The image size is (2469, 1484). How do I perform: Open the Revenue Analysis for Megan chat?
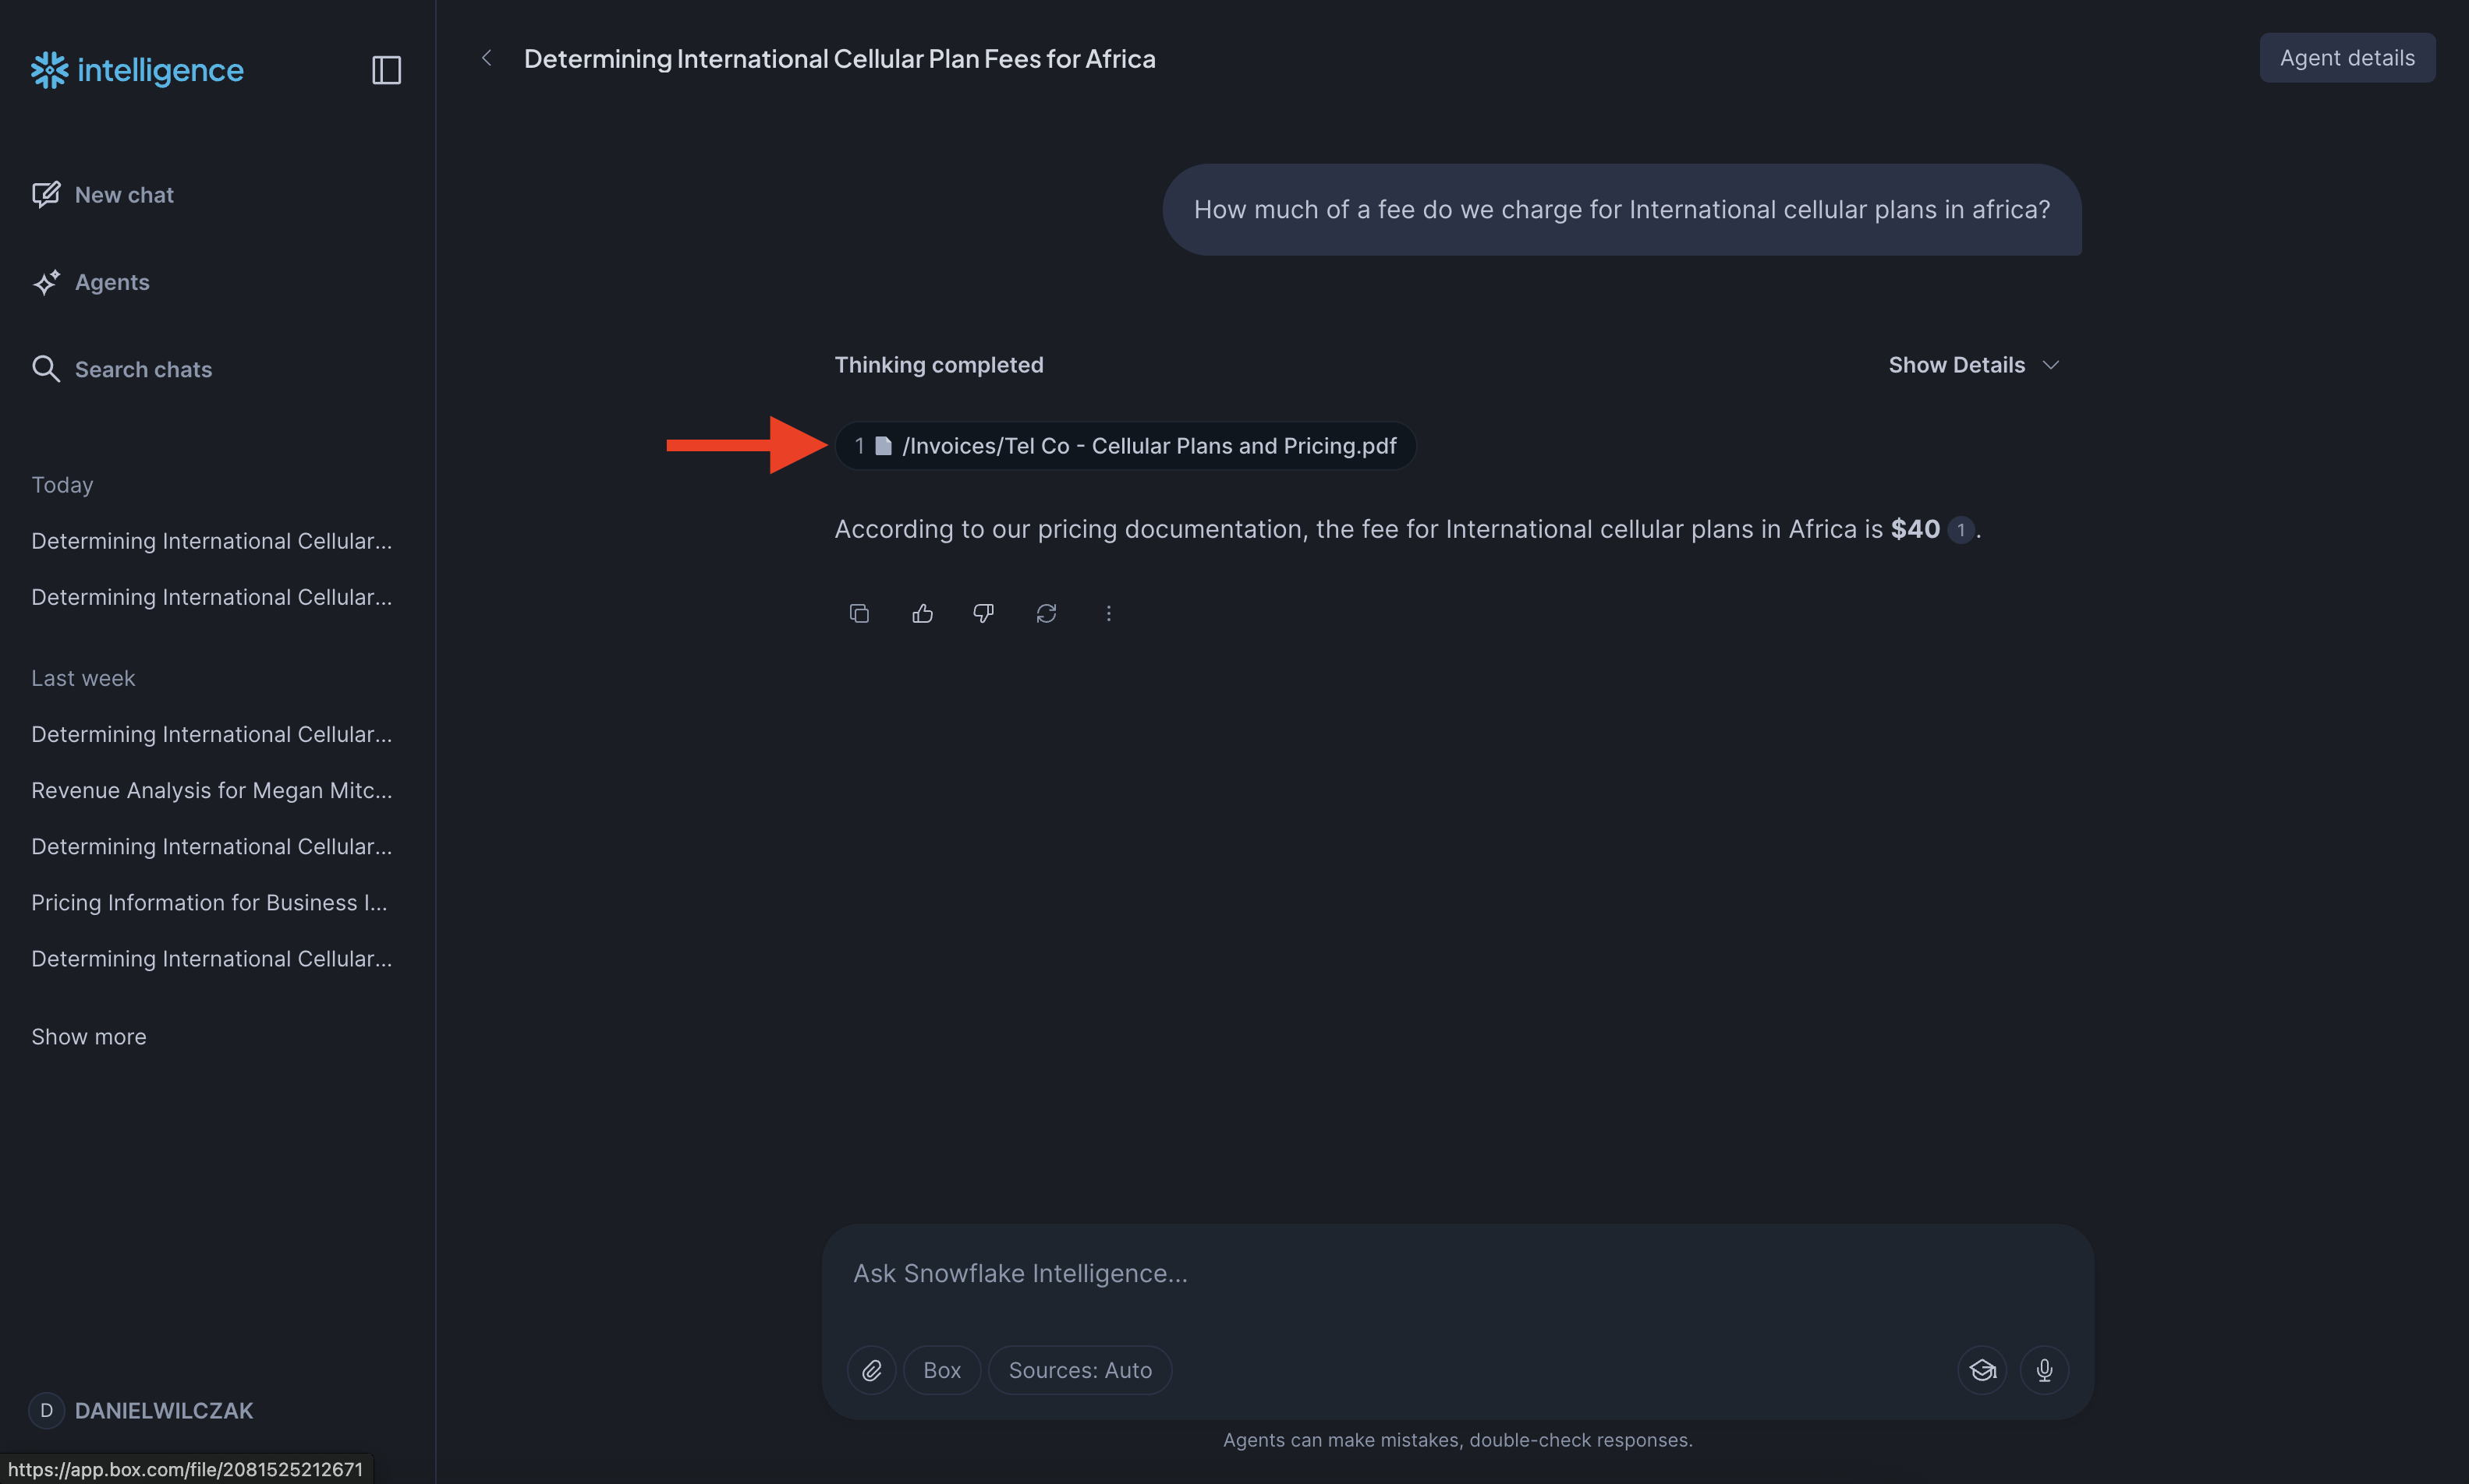[211, 790]
